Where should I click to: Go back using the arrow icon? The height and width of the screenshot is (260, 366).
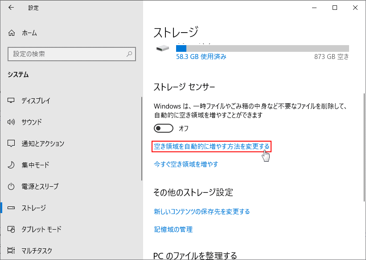(11, 8)
